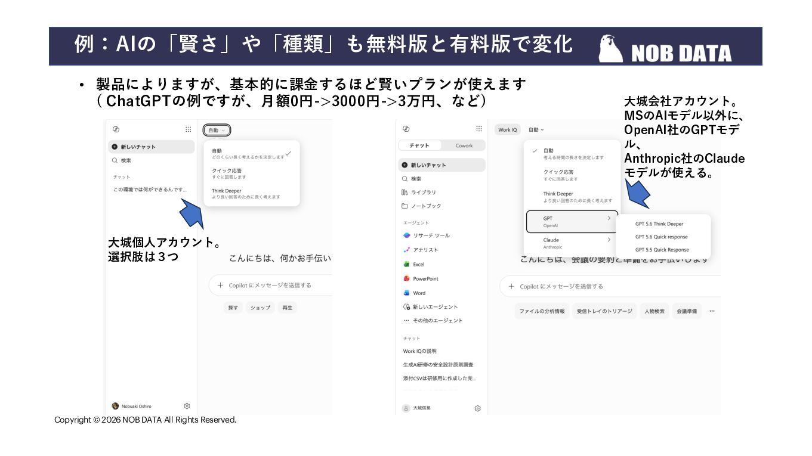Open settings gear beside Nobuaki Oshiro
The image size is (812, 456).
click(x=187, y=406)
